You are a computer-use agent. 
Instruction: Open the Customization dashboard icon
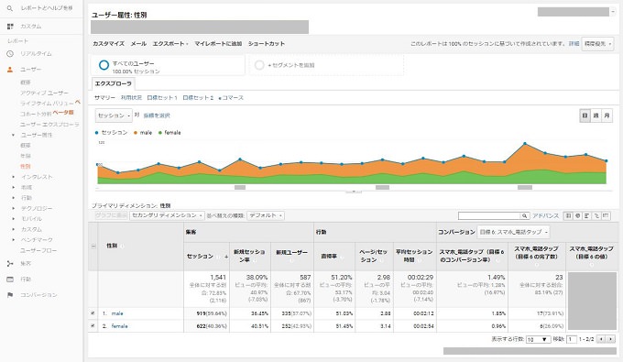click(x=10, y=27)
